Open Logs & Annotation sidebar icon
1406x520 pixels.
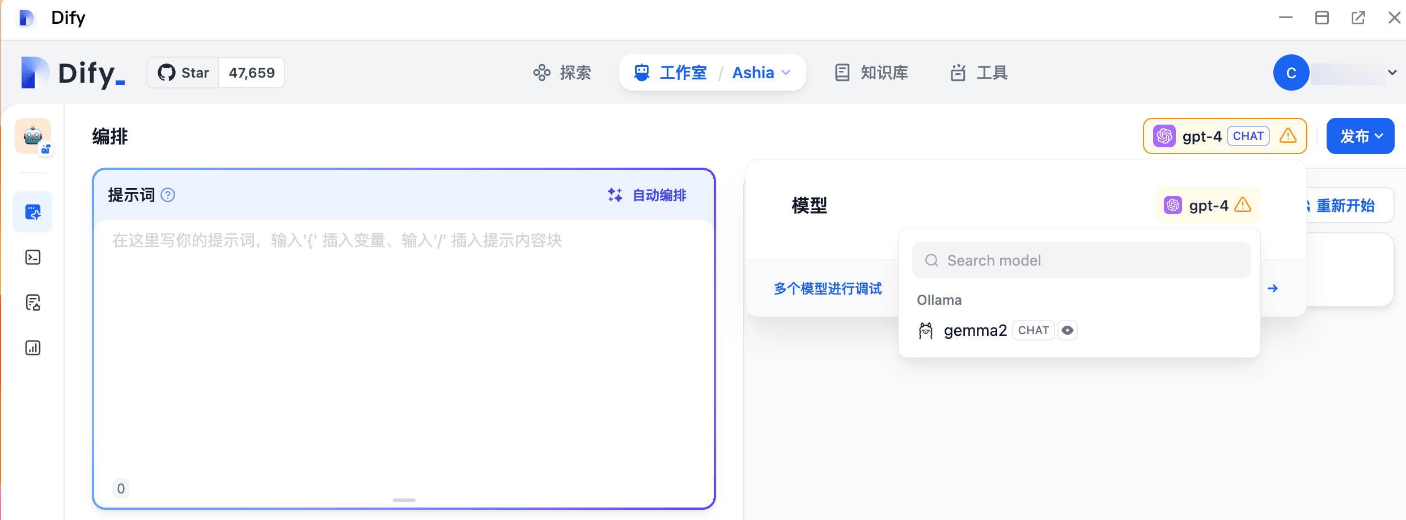pos(32,302)
